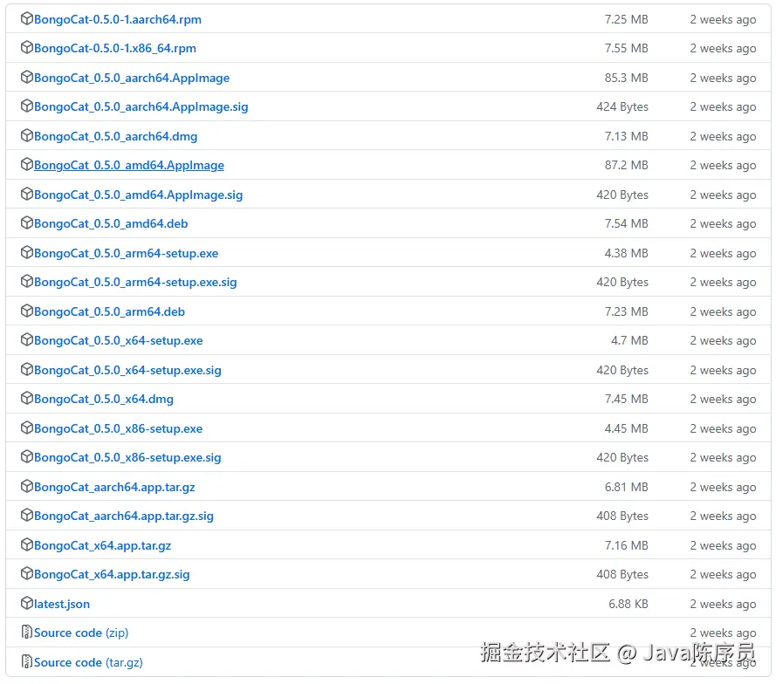Viewport: 776px width, 684px height.
Task: Download BongoCat_0.5.0_amd64.deb package
Action: click(x=111, y=224)
